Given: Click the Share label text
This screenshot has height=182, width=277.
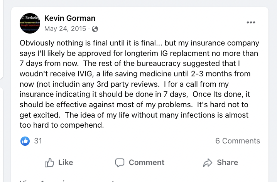Looking at the screenshot, I should coord(227,162).
